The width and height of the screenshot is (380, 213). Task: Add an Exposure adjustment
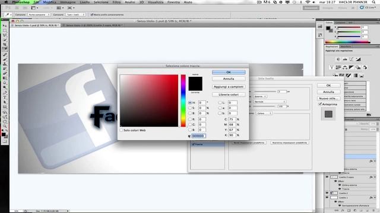(x=358, y=59)
